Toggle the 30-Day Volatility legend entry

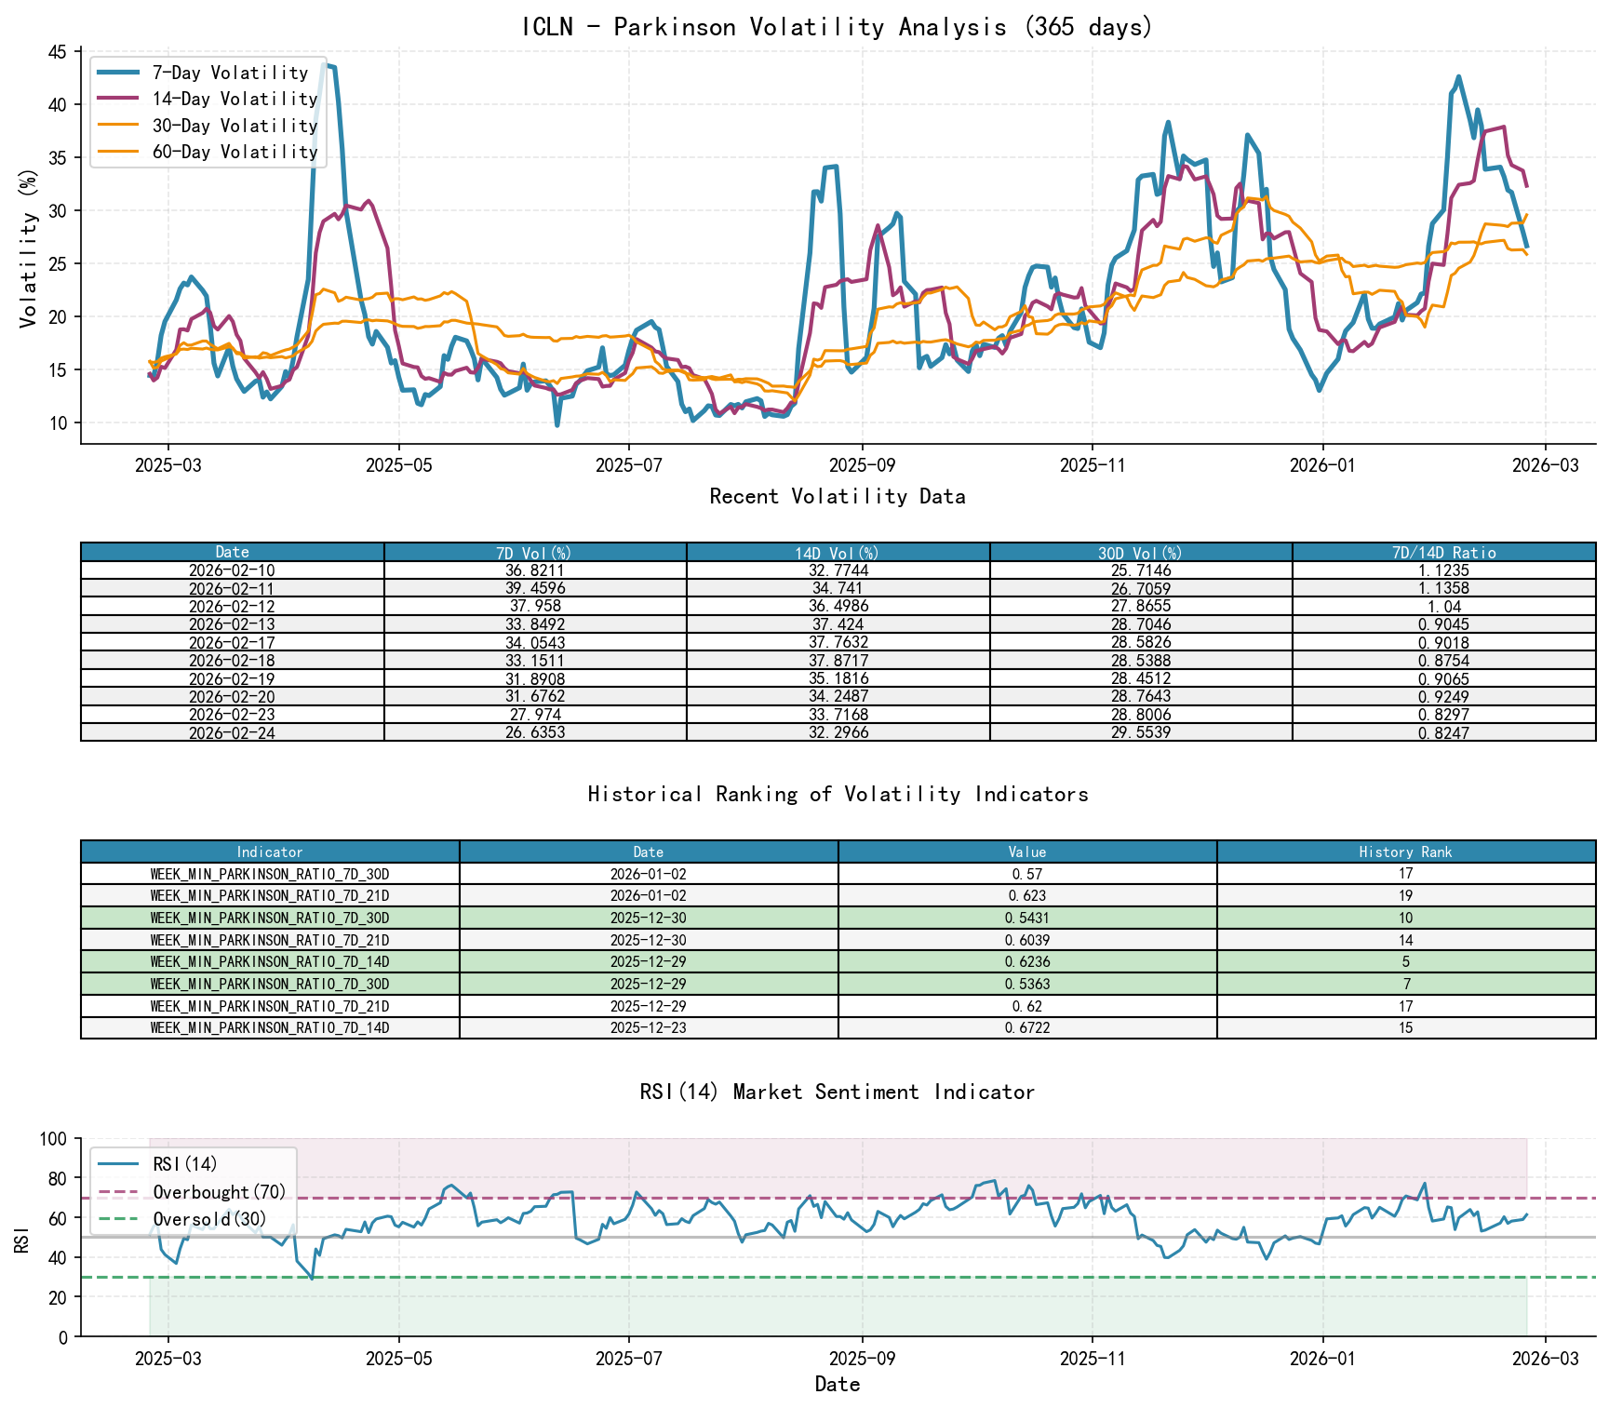coord(235,126)
